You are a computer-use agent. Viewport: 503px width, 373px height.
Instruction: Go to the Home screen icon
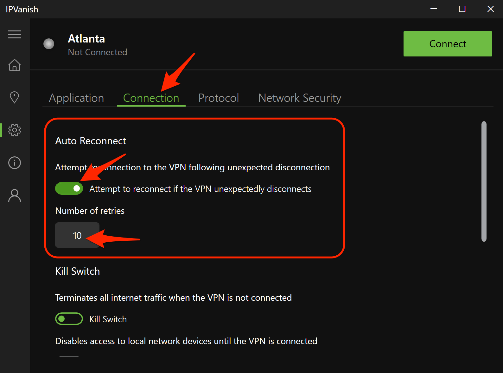click(15, 65)
